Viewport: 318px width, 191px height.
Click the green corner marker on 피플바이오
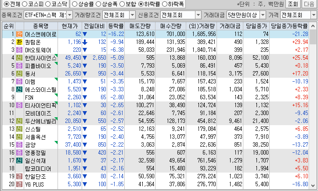[x=56, y=63]
